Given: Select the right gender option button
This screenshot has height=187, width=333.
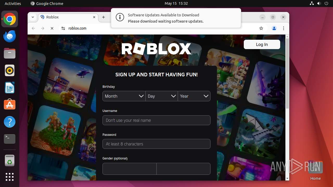Looking at the screenshot, I should point(183,169).
